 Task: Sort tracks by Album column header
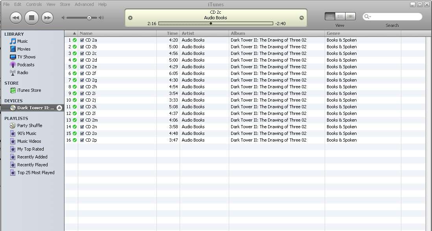click(x=277, y=33)
